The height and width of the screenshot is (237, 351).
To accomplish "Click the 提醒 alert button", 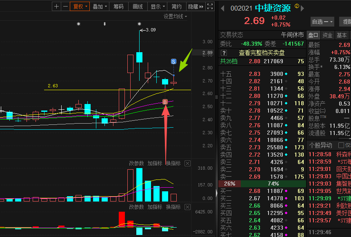I will [x=346, y=22].
